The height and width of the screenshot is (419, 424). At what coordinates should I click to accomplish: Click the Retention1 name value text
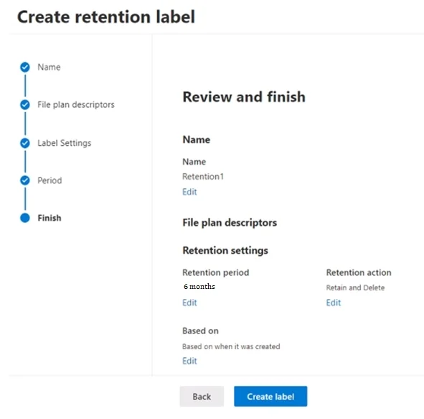[203, 177]
